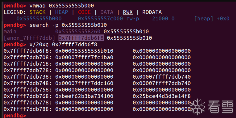Click the red CODE legend label
236x118 pixels.
click(x=84, y=12)
